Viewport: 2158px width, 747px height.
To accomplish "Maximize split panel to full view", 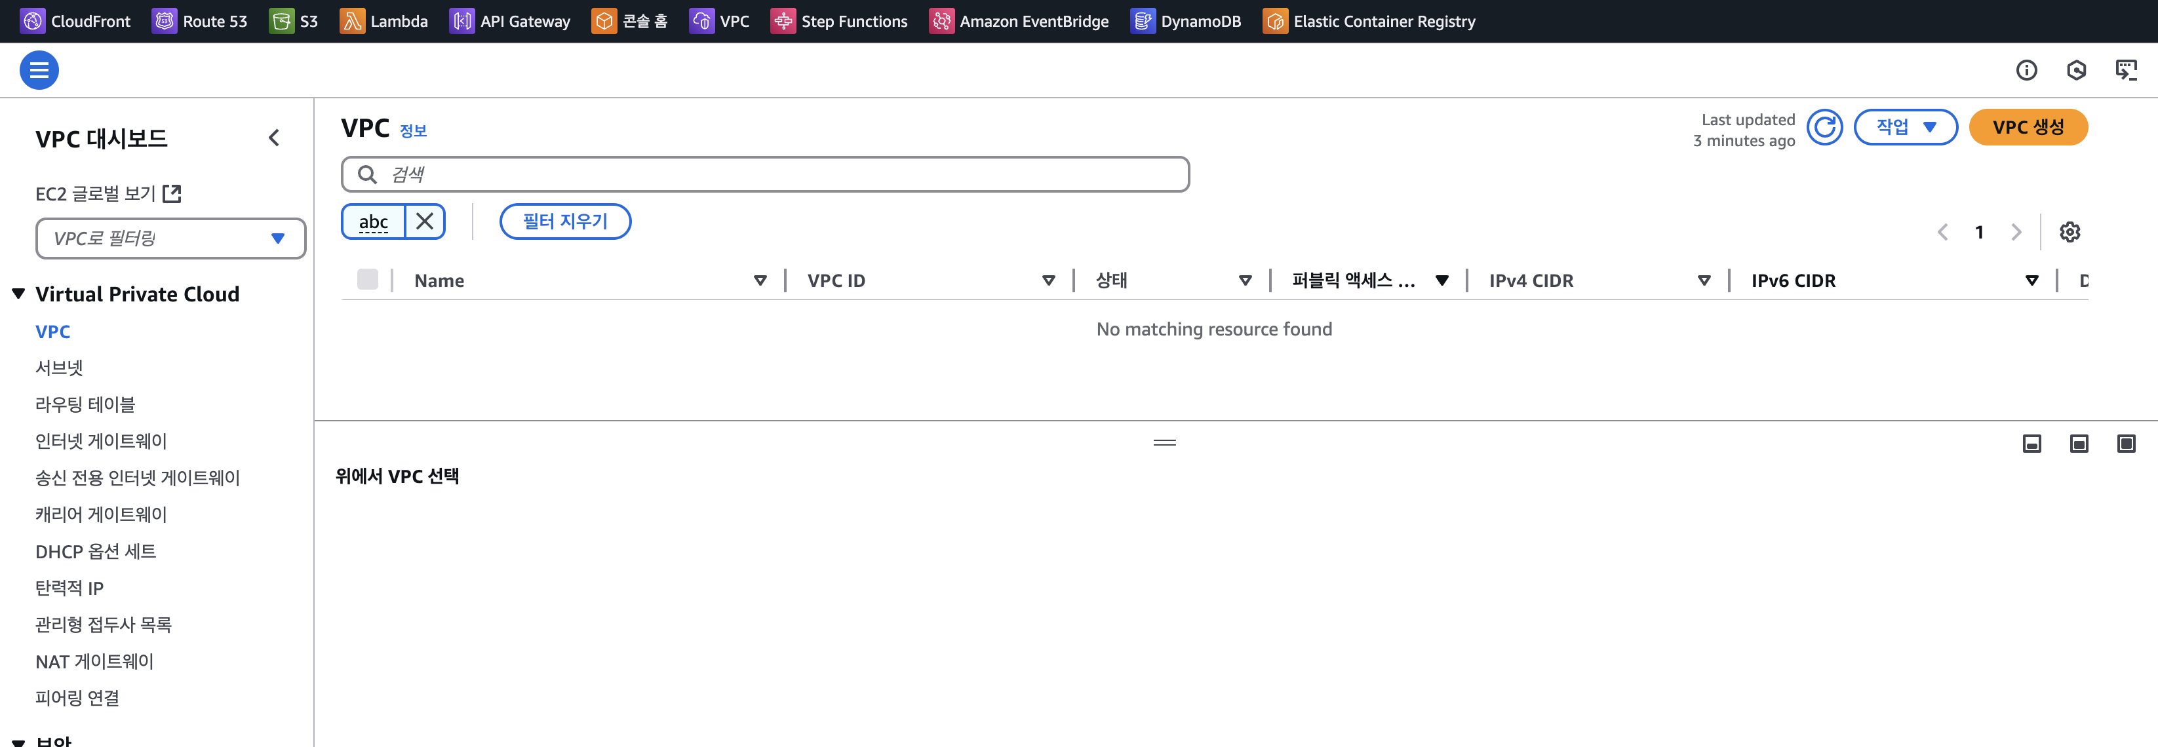I will (2126, 444).
